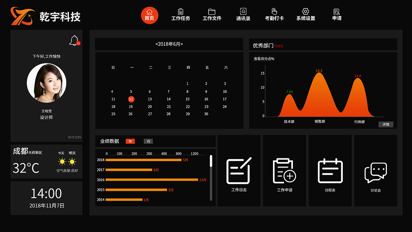
Task: Click the 考勤打卡 check-in icon
Action: click(274, 15)
